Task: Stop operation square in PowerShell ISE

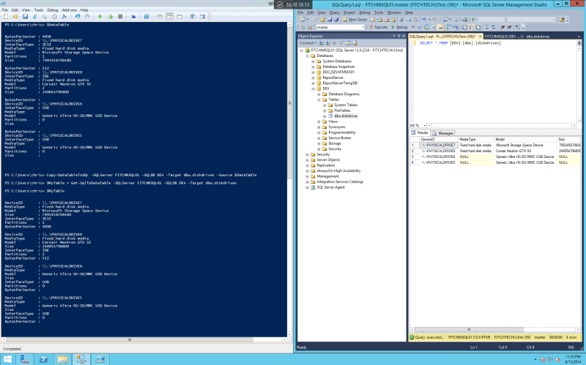Action: pos(120,17)
